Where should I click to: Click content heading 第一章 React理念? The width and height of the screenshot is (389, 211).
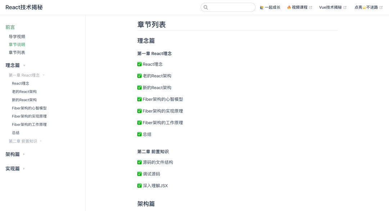click(155, 54)
